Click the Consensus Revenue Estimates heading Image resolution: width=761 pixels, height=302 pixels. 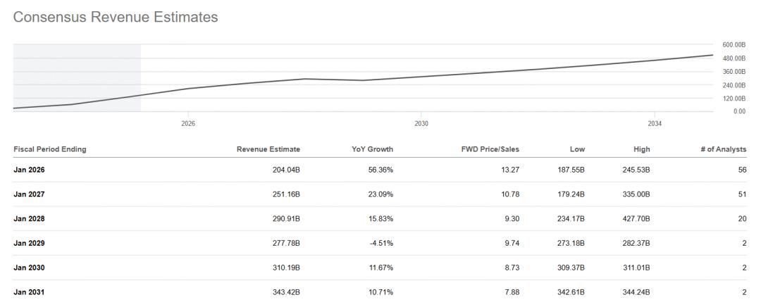115,18
